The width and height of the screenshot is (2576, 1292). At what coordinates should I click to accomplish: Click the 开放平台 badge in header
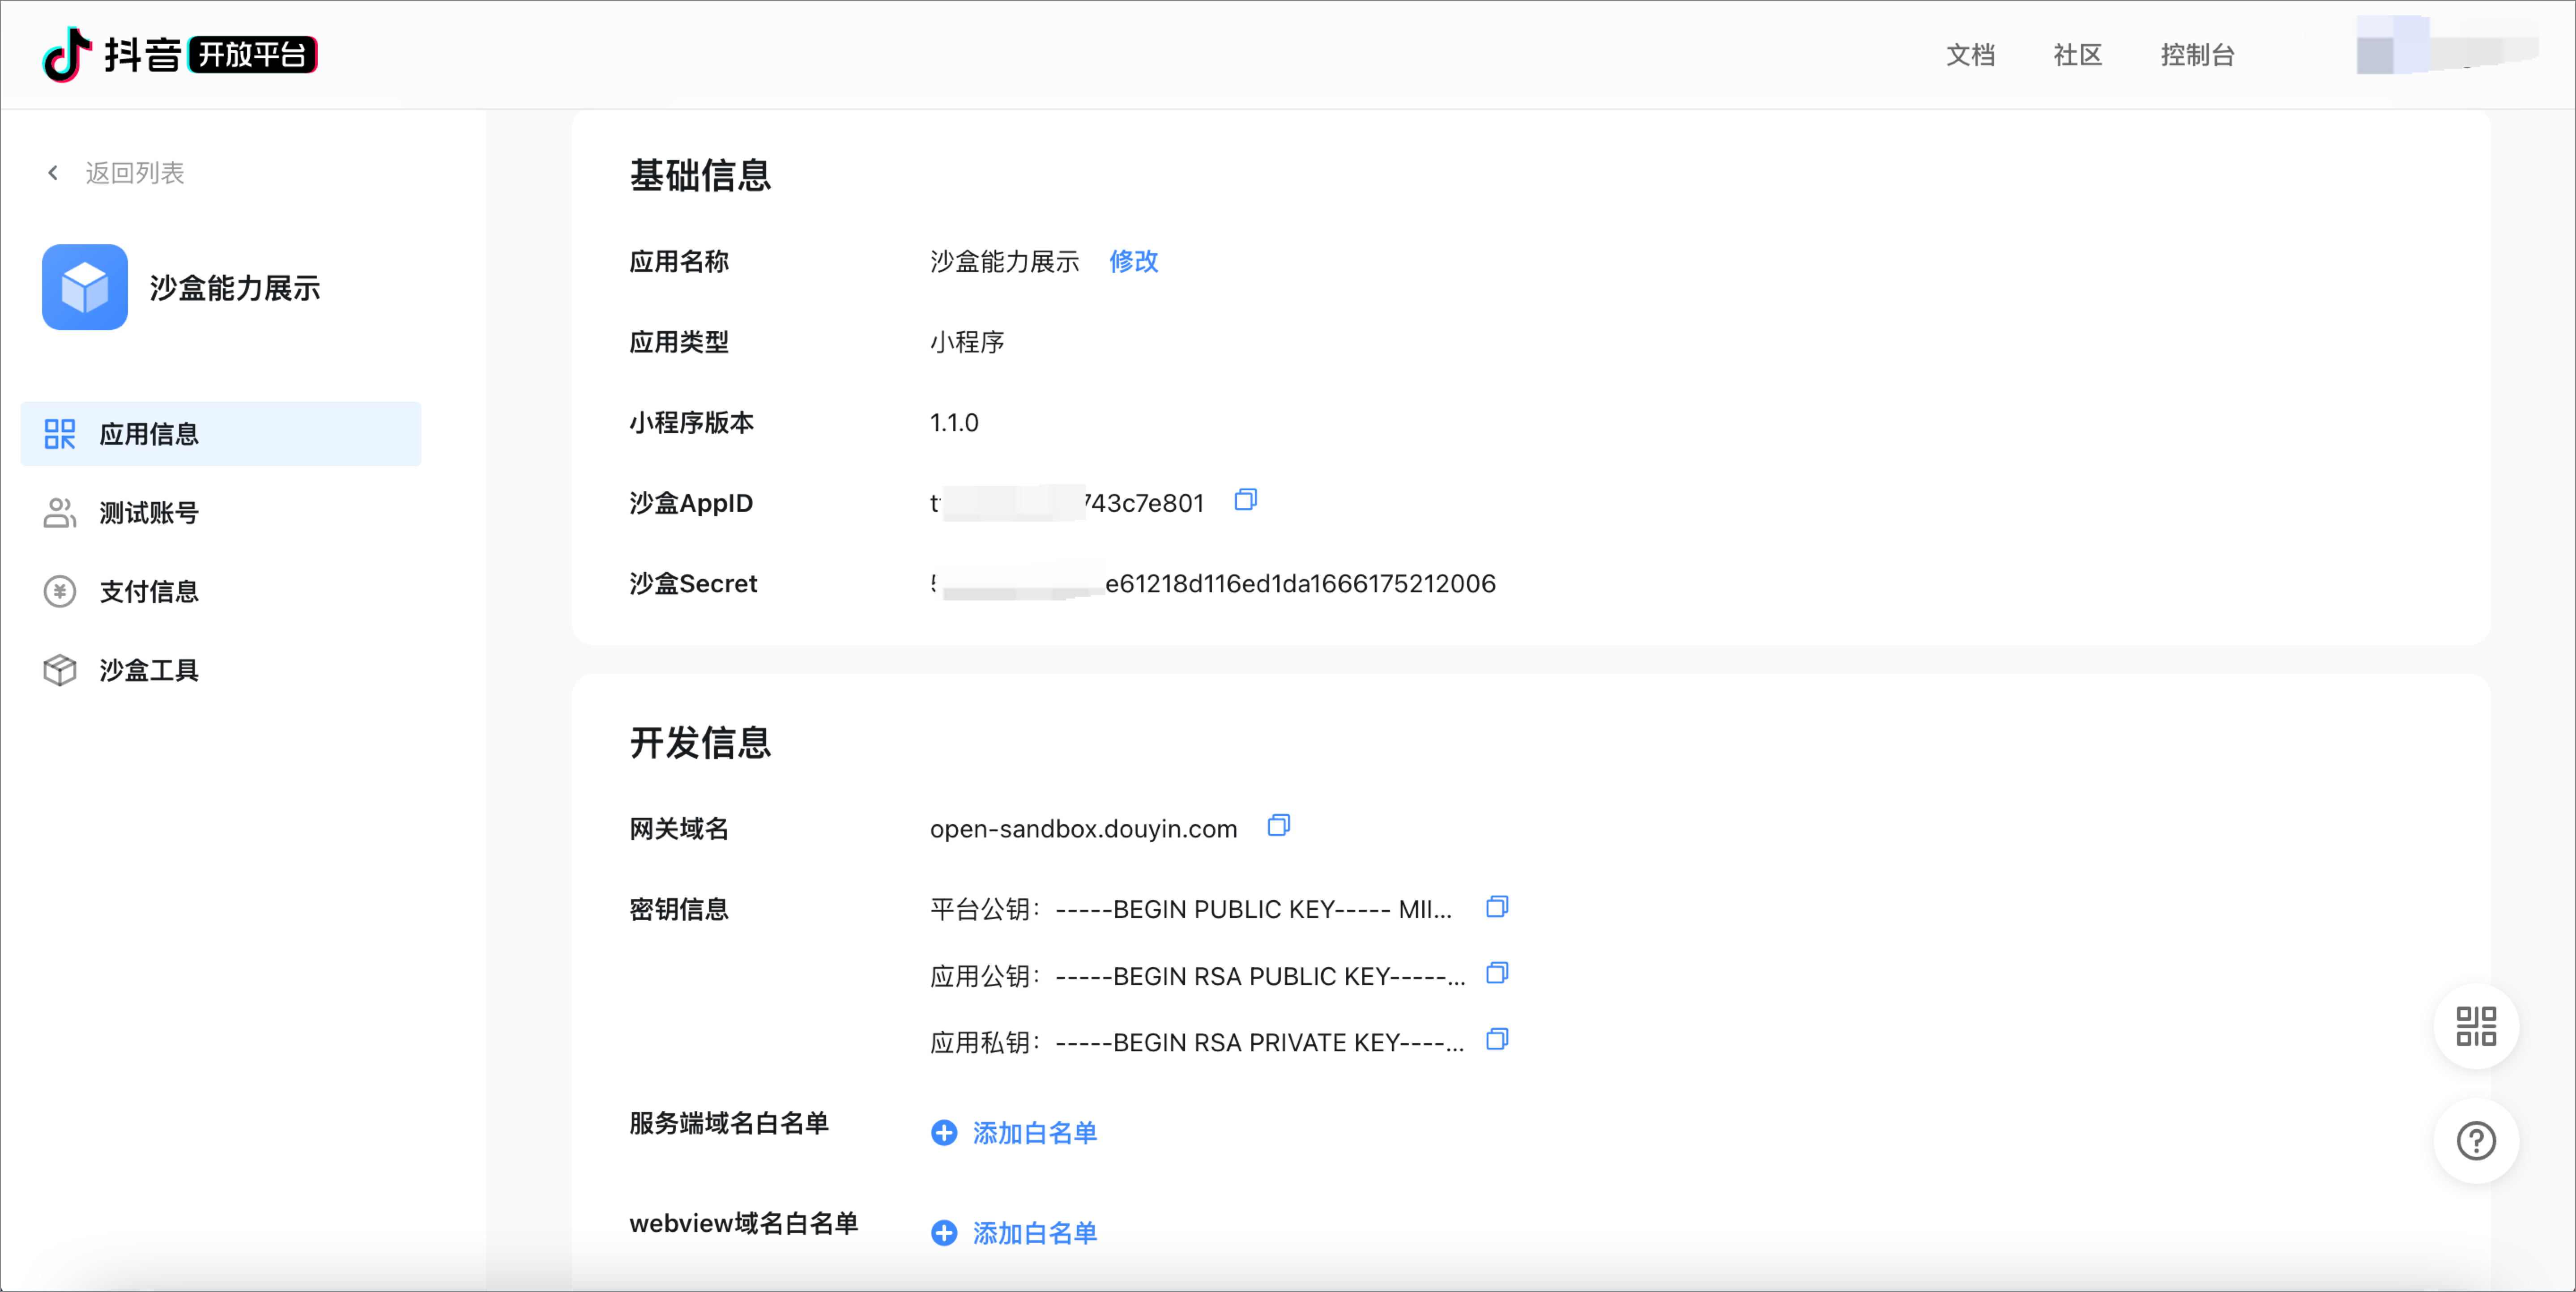pos(252,54)
